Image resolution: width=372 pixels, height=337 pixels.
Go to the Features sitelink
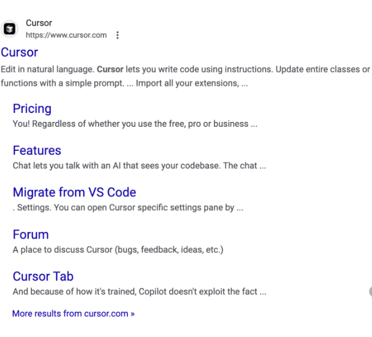point(37,151)
